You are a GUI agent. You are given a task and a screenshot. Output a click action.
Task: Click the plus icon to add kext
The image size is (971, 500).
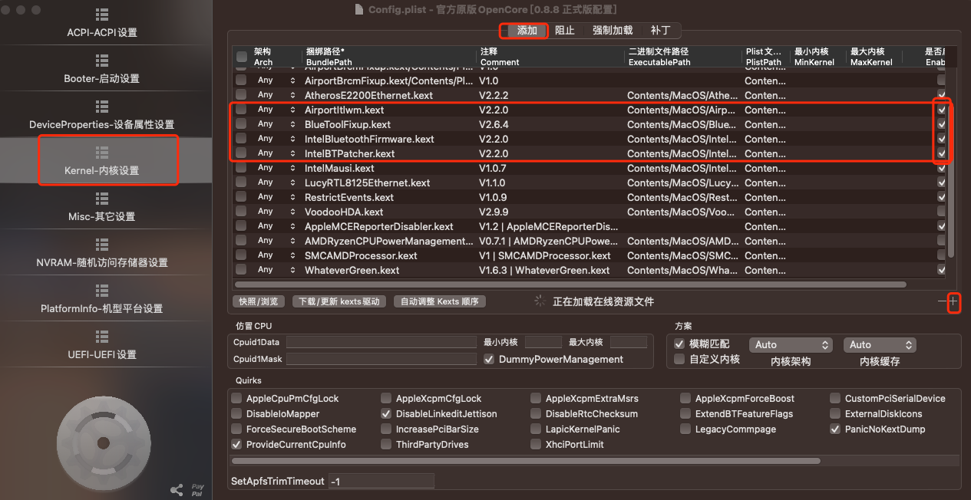953,301
